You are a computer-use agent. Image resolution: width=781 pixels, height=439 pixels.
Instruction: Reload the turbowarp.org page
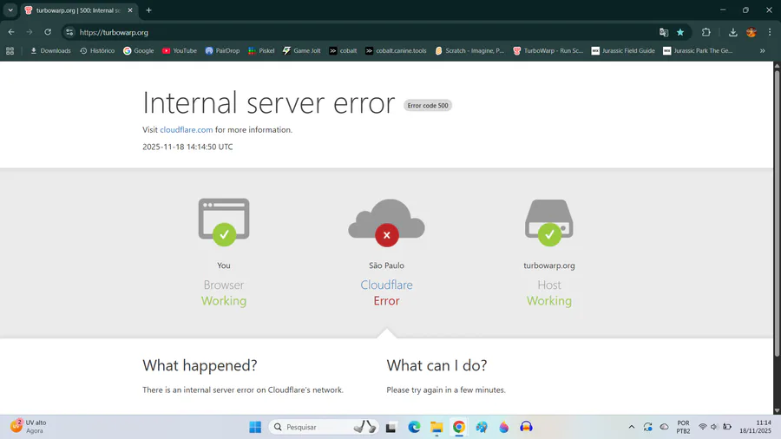point(48,32)
